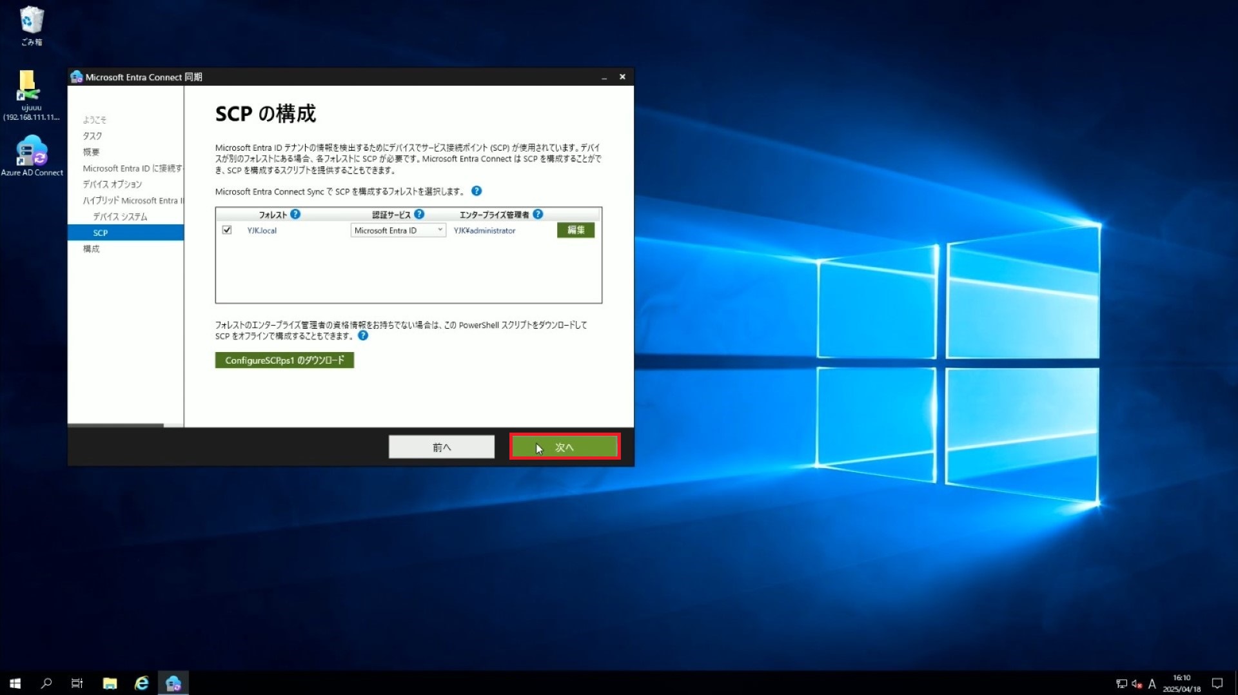Close the Entra Connect window
Image resolution: width=1238 pixels, height=695 pixels.
(x=622, y=77)
